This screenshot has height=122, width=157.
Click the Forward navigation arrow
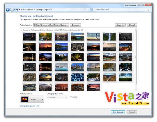[x=11, y=10]
